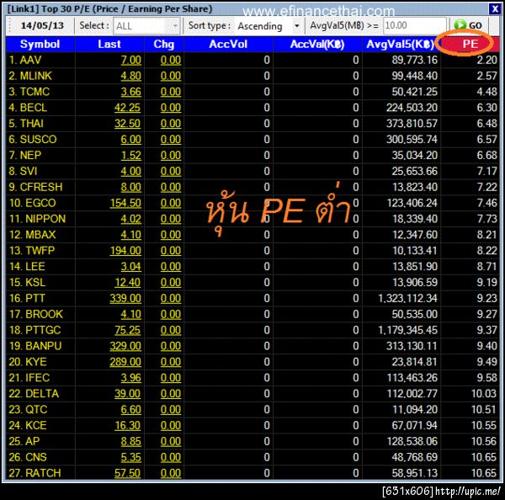The image size is (505, 500).
Task: Click the last price 339.00 of PTT
Action: click(125, 298)
